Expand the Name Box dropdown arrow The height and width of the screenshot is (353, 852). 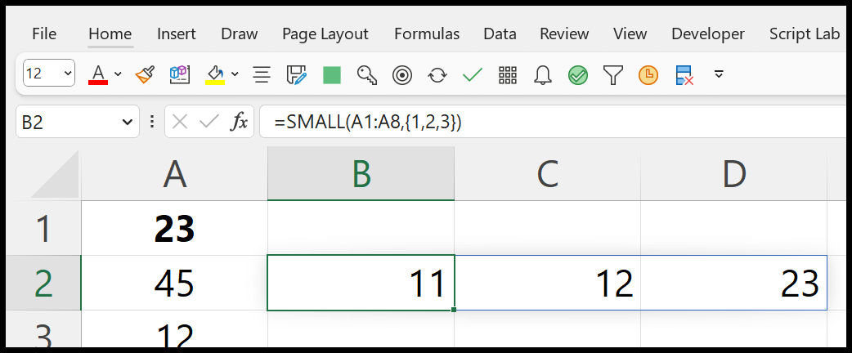128,123
